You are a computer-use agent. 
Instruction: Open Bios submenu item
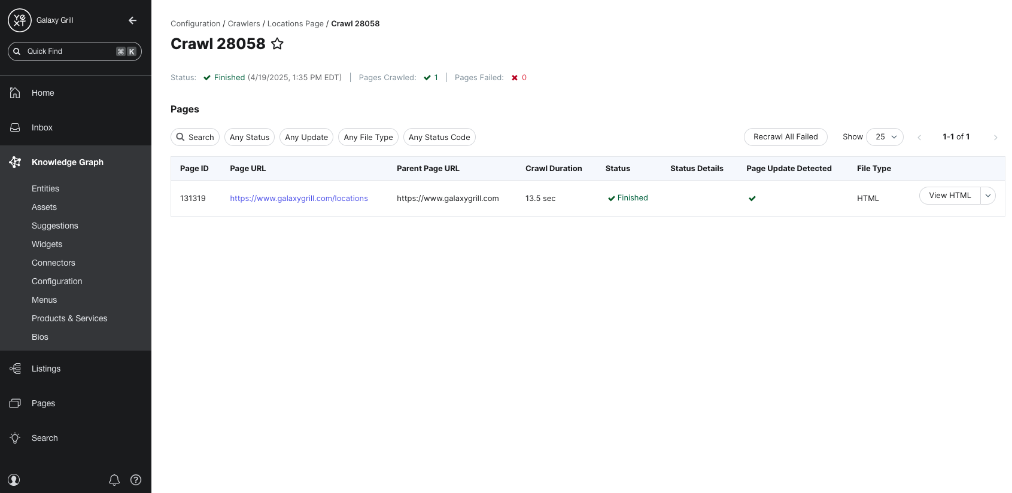pos(40,337)
